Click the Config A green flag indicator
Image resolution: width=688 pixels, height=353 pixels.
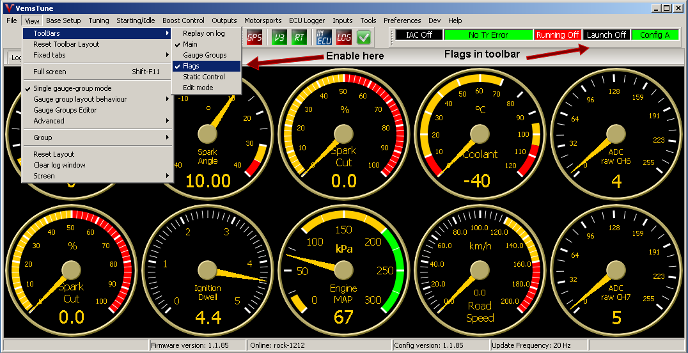[x=655, y=35]
